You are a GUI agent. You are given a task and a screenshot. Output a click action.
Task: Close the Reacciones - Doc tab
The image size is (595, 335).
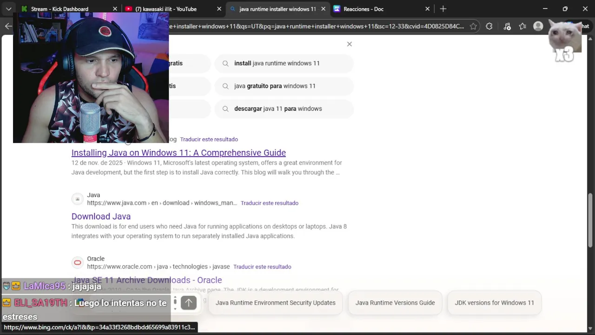pyautogui.click(x=427, y=9)
